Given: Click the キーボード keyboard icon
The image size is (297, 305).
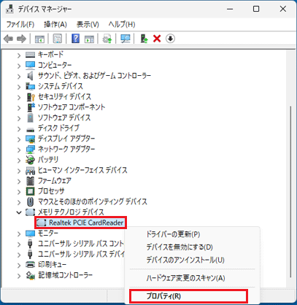Looking at the screenshot, I should [x=30, y=55].
